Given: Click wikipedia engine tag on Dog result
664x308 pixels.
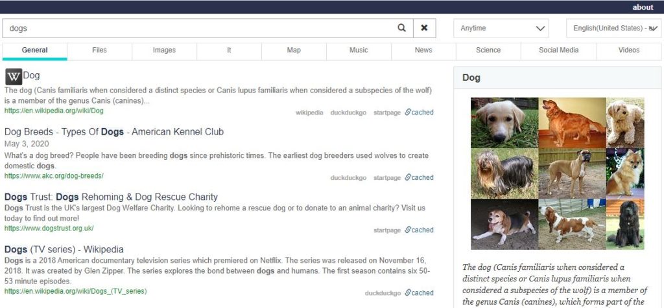Looking at the screenshot, I should 309,113.
